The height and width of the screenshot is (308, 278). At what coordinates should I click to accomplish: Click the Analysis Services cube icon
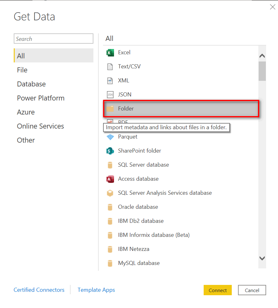tap(110, 193)
